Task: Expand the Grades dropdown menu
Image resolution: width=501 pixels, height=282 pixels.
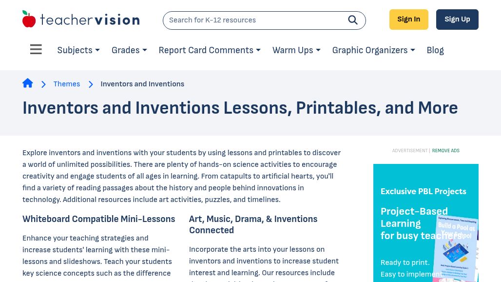Action: [x=129, y=50]
